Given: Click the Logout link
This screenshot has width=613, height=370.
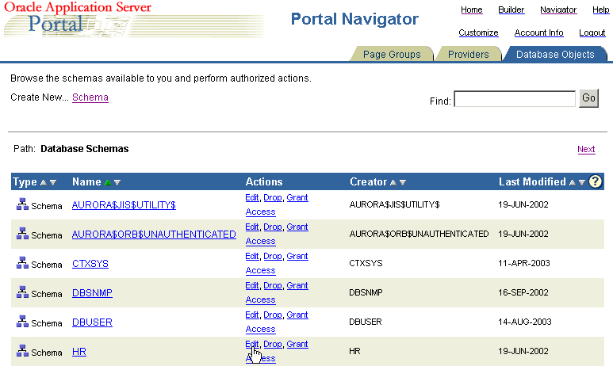Looking at the screenshot, I should coord(592,32).
